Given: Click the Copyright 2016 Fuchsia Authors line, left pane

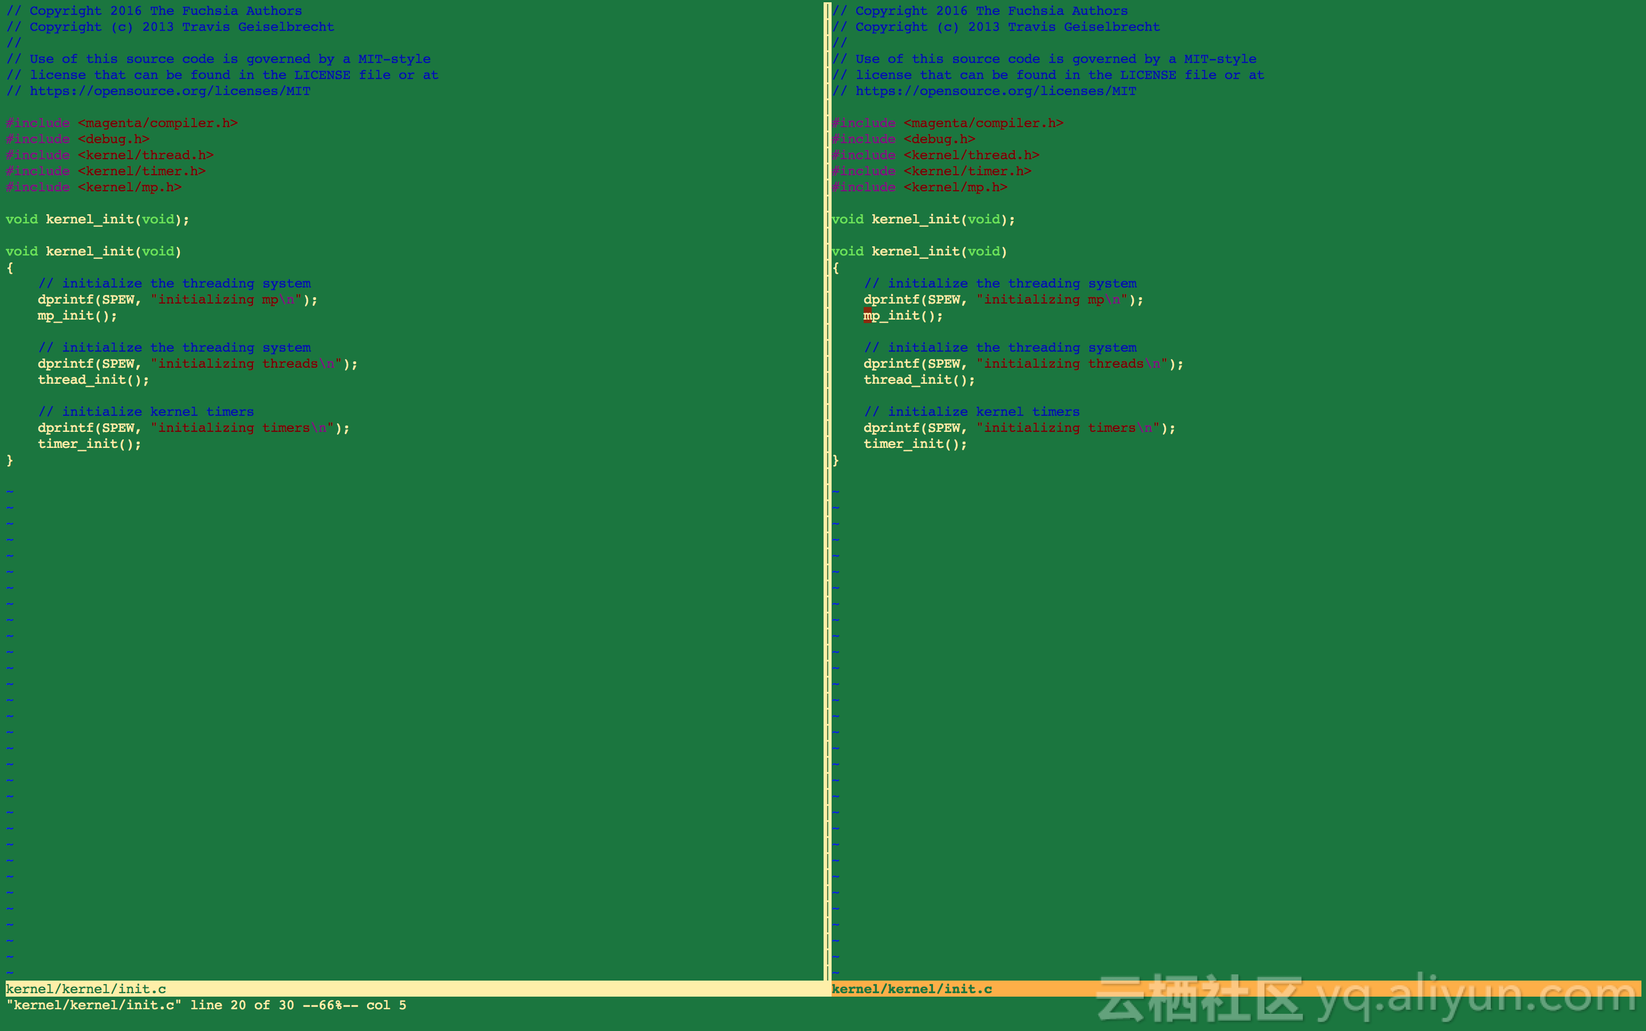Looking at the screenshot, I should 153,11.
